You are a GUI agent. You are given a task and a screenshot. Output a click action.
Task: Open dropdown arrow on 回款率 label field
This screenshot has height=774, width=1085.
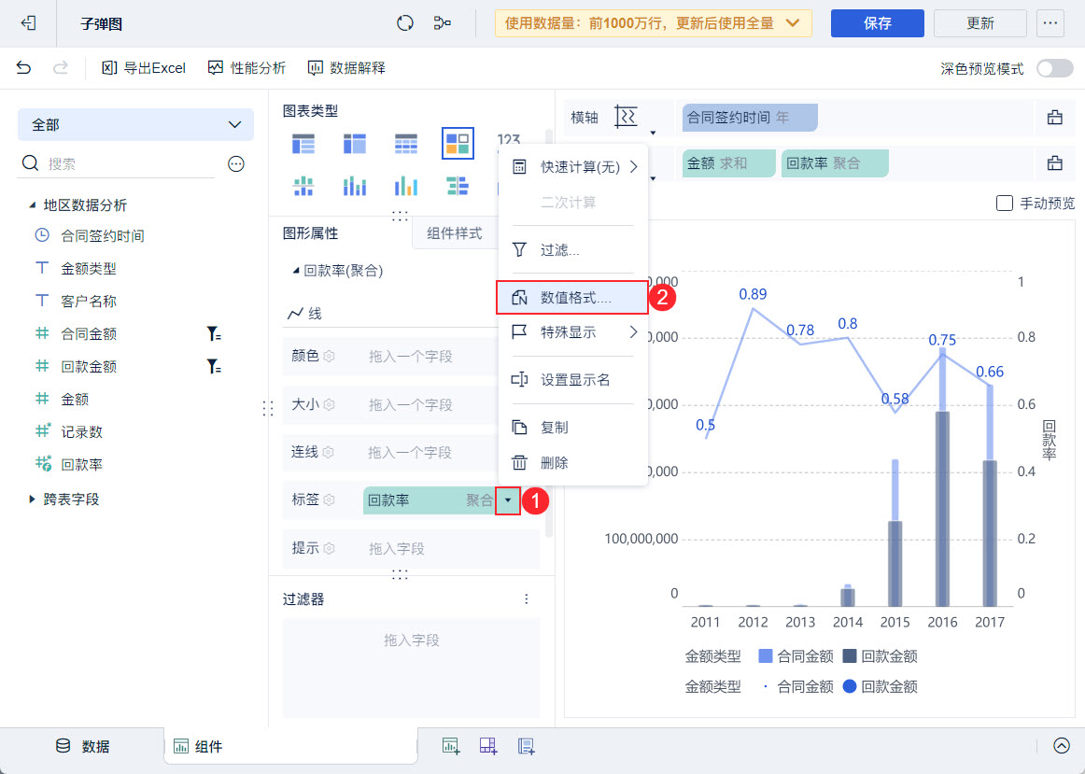(x=508, y=500)
